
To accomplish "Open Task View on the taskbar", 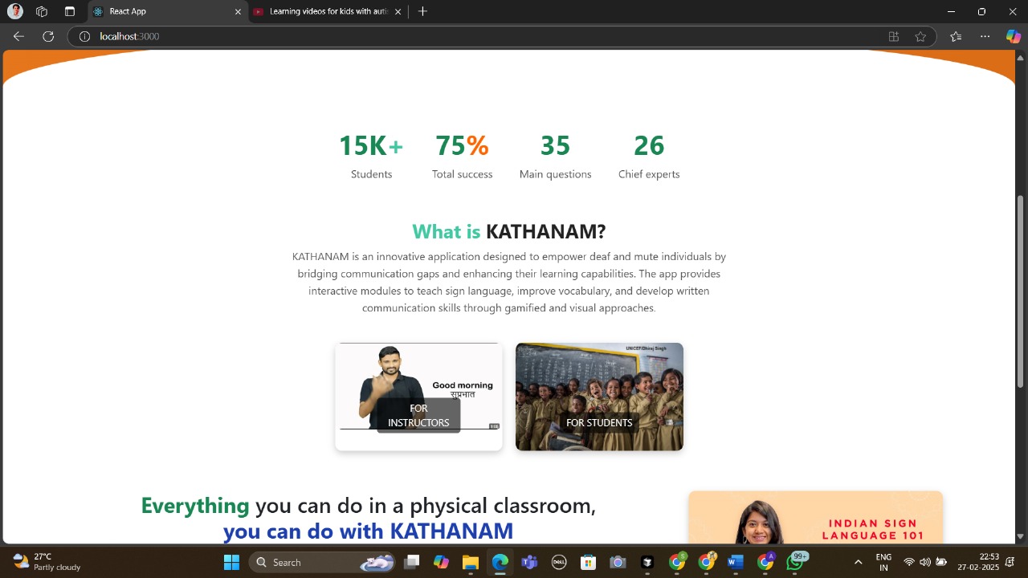I will (412, 562).
